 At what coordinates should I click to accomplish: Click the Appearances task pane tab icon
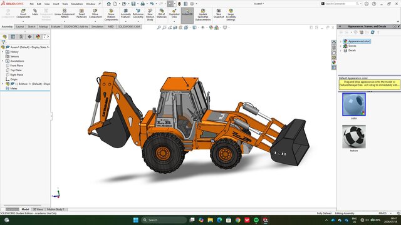[x=334, y=62]
